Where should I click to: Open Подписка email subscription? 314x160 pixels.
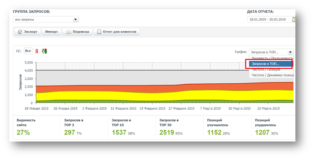[x=78, y=32]
